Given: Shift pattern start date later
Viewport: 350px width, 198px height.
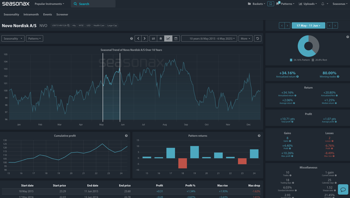Looking at the screenshot, I should [288, 26].
